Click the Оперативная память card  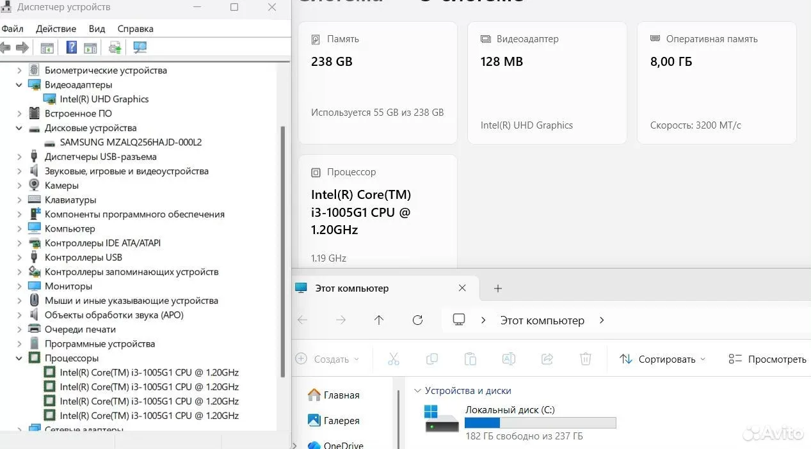pyautogui.click(x=716, y=83)
